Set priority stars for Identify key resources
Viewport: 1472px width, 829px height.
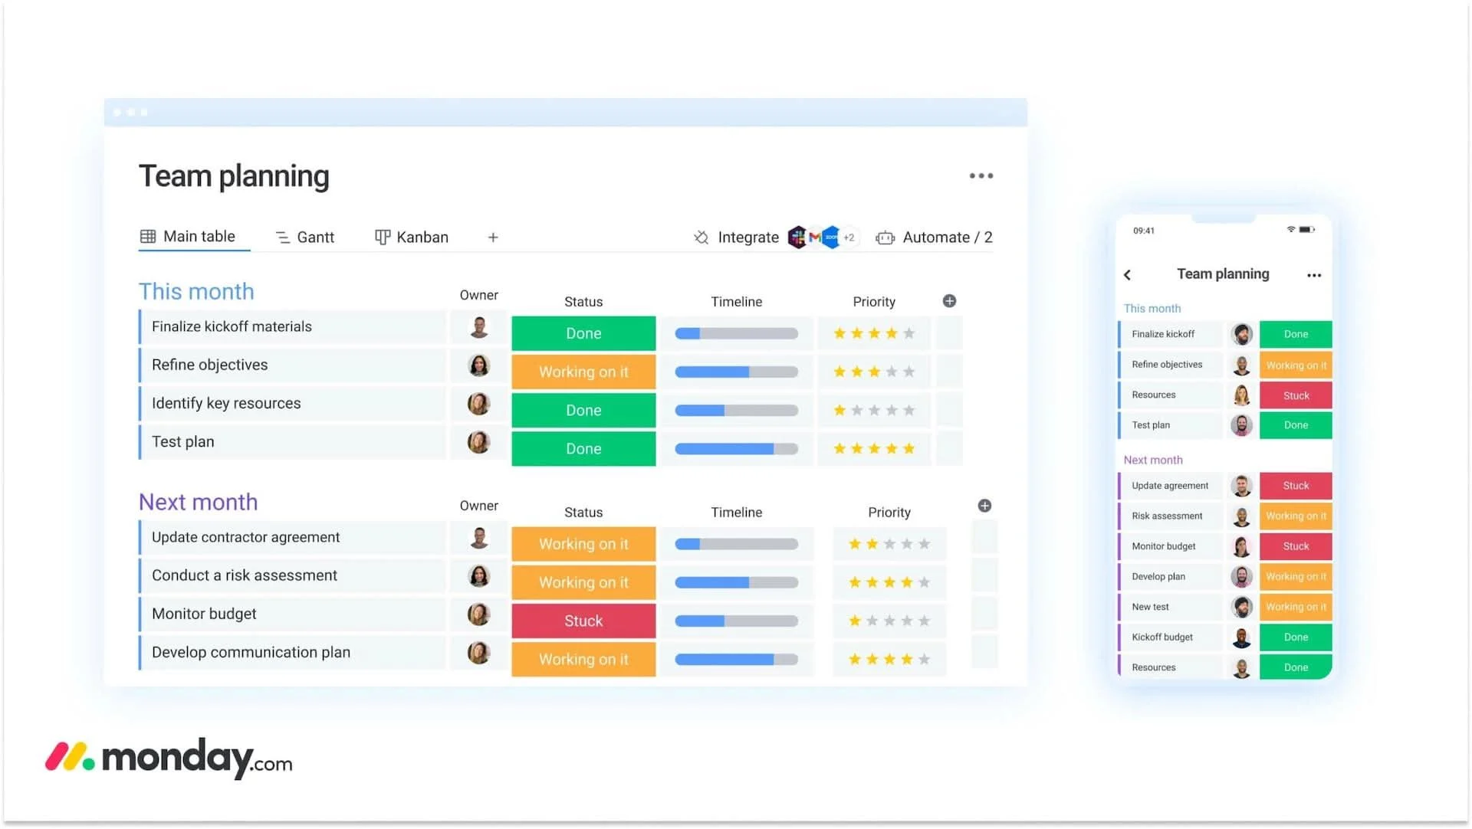pyautogui.click(x=873, y=411)
